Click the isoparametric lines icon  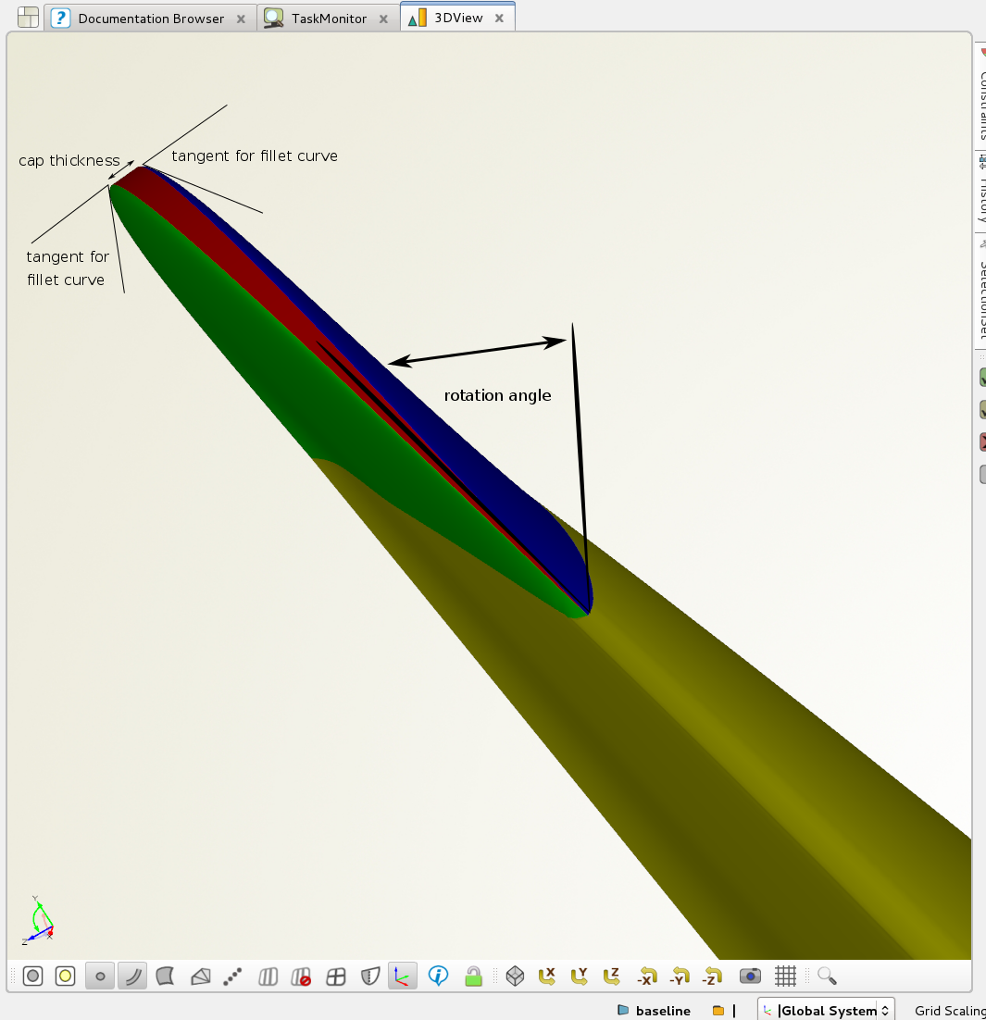tap(268, 976)
